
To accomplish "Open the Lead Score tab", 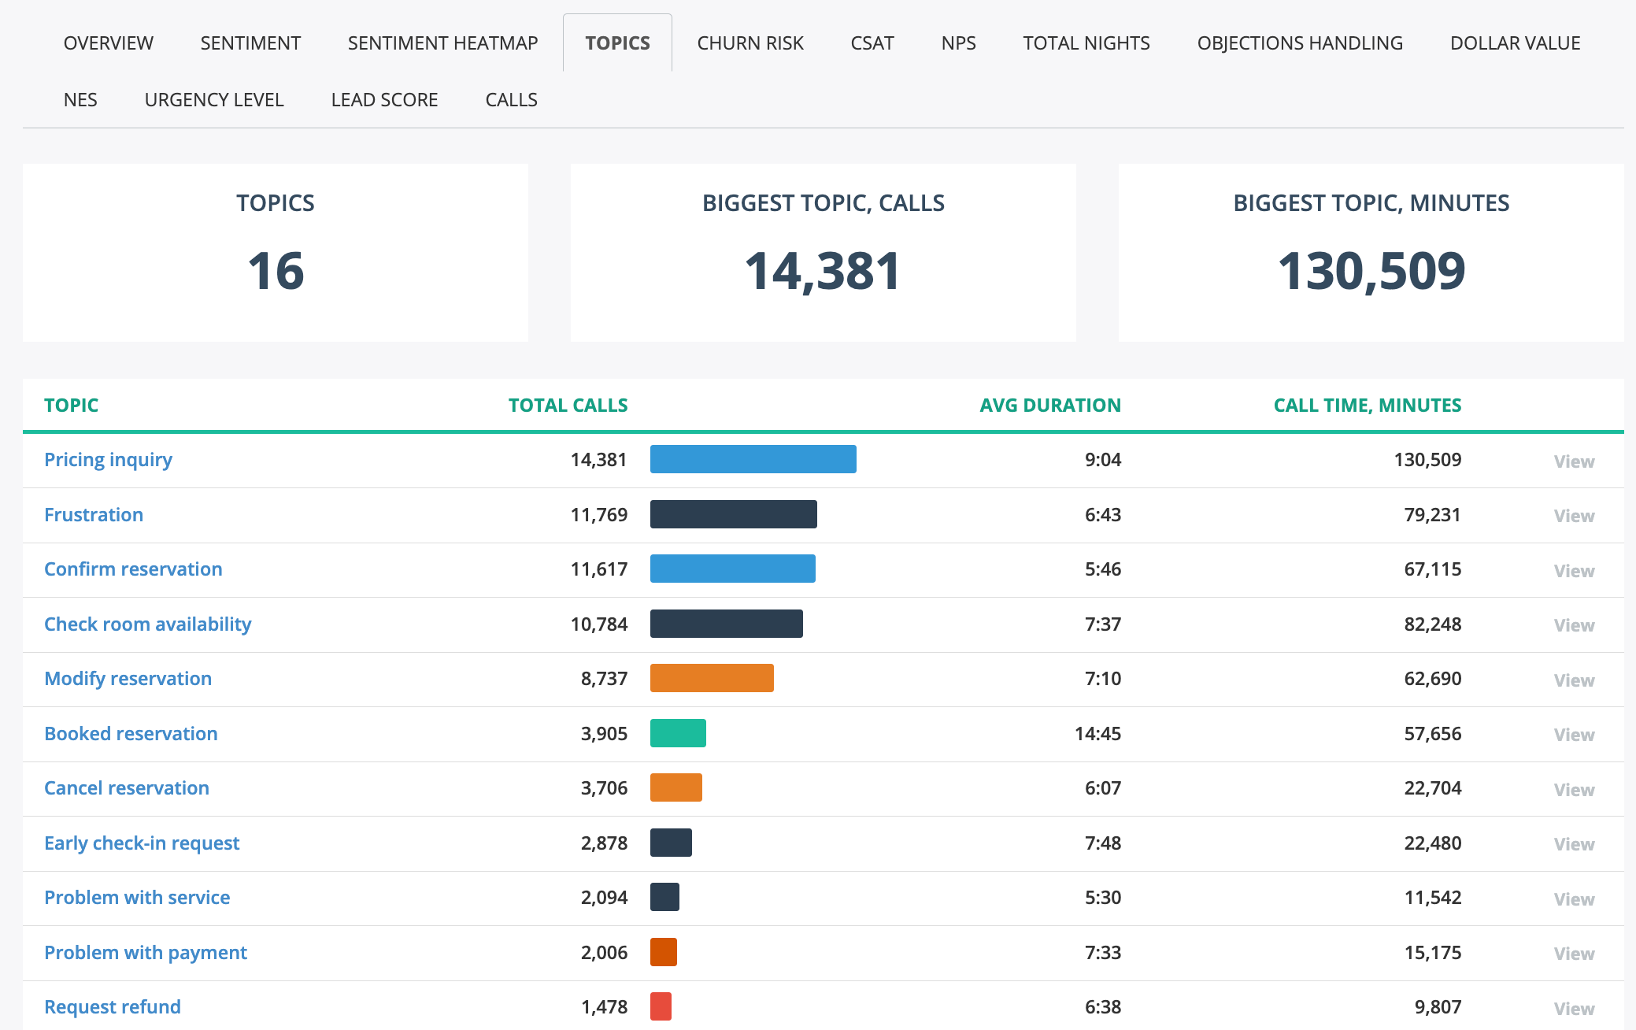I will (x=384, y=100).
